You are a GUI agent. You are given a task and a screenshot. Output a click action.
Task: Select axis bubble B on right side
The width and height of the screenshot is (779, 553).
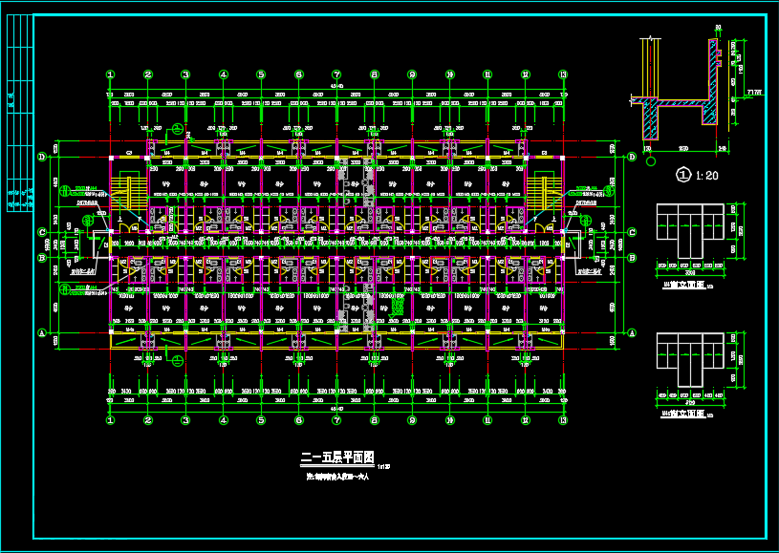point(632,256)
